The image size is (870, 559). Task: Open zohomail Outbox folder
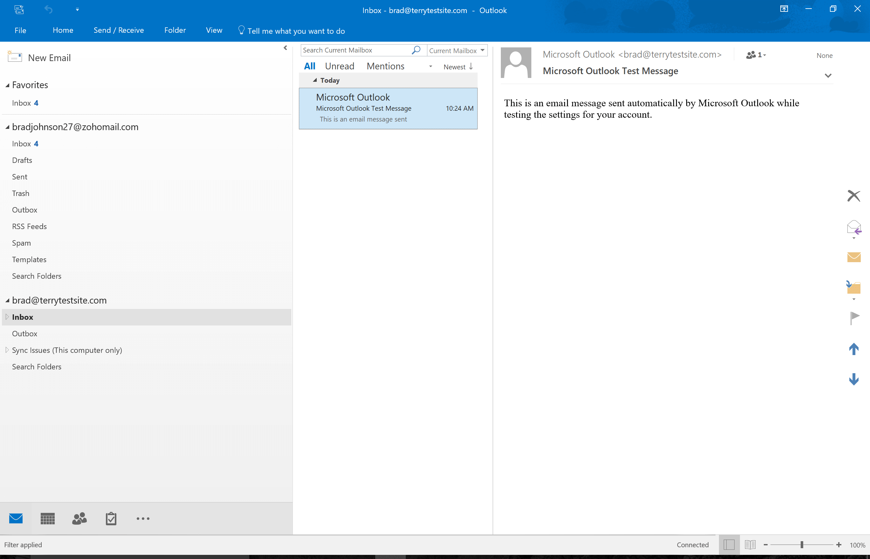click(25, 210)
